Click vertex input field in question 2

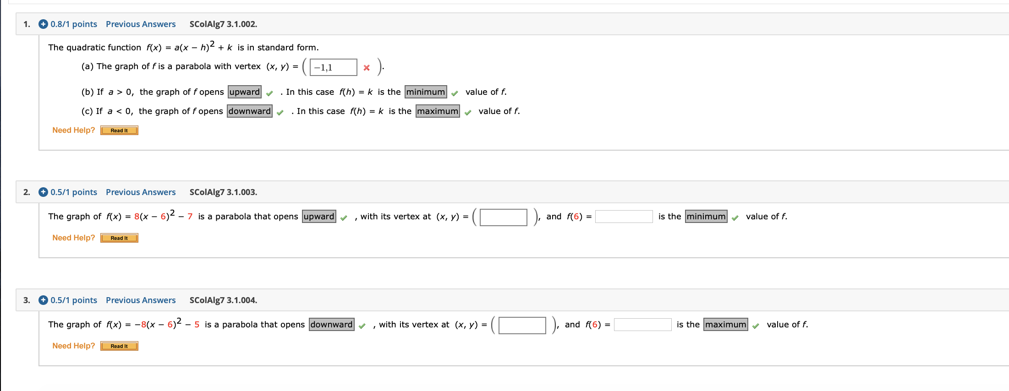tap(504, 217)
